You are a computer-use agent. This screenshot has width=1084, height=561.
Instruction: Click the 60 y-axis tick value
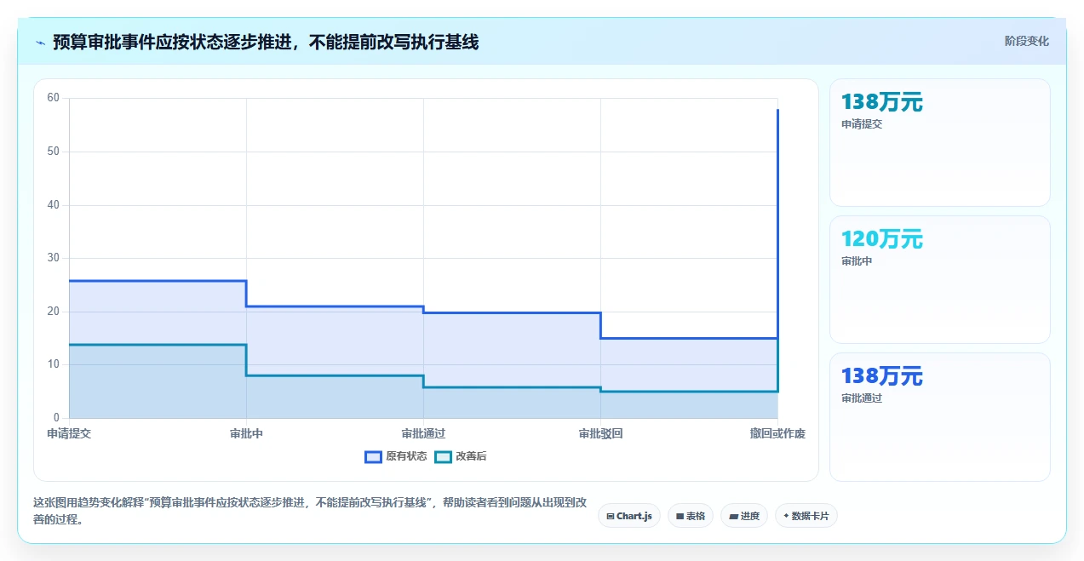pyautogui.click(x=54, y=98)
